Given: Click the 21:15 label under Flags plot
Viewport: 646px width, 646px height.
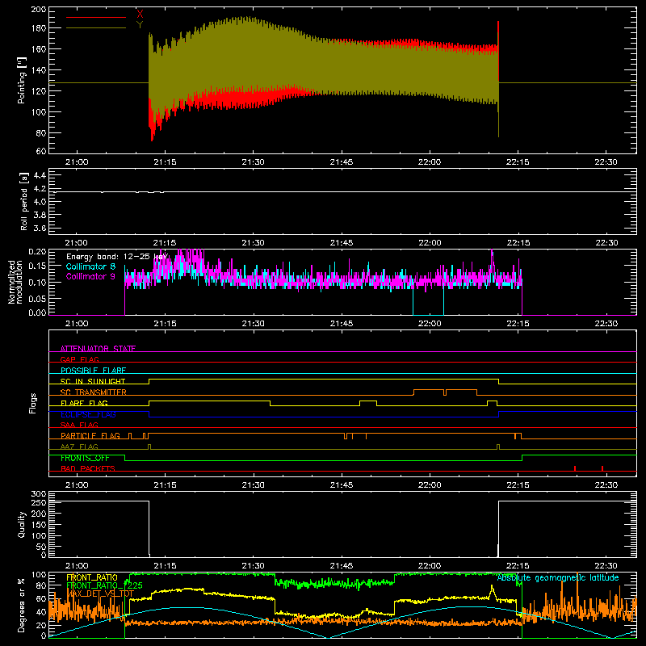Looking at the screenshot, I should [x=165, y=485].
